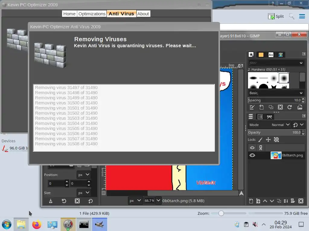Image resolution: width=309 pixels, height=231 pixels.
Task: Open the layers dock configure menu arrow
Action: tap(304, 116)
